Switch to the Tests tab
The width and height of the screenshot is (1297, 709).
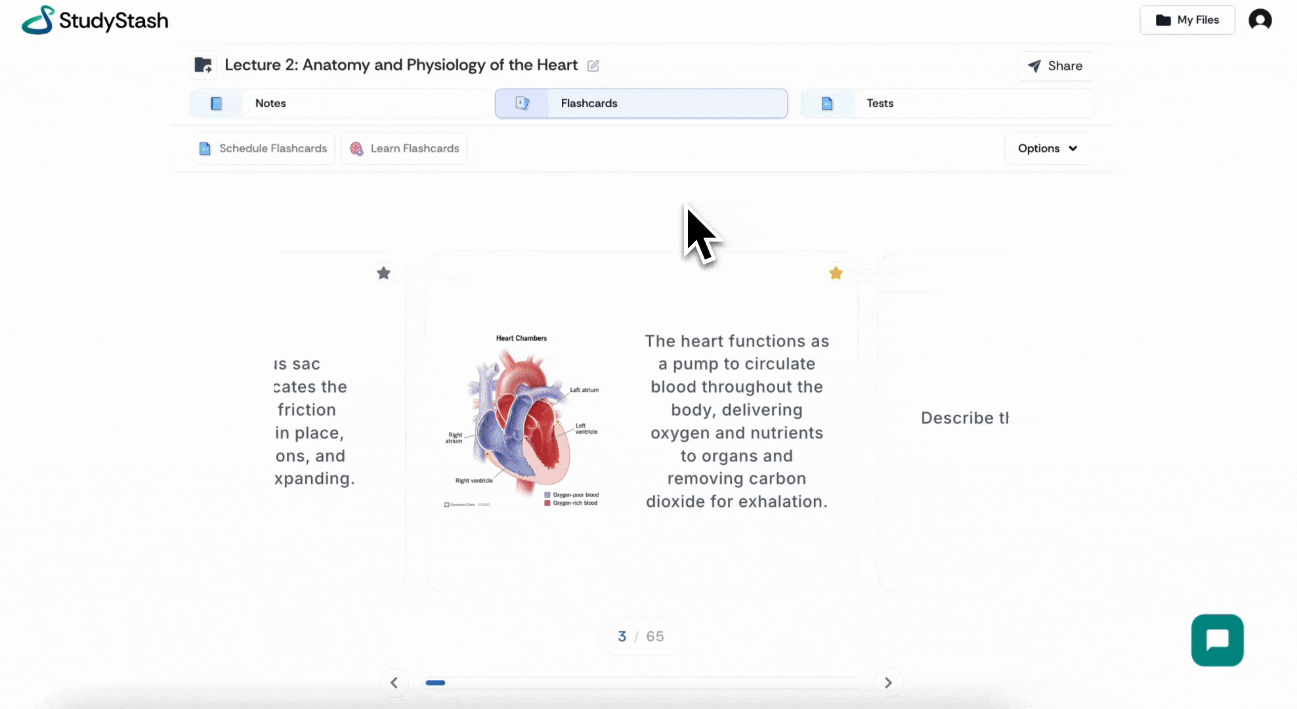pyautogui.click(x=880, y=104)
